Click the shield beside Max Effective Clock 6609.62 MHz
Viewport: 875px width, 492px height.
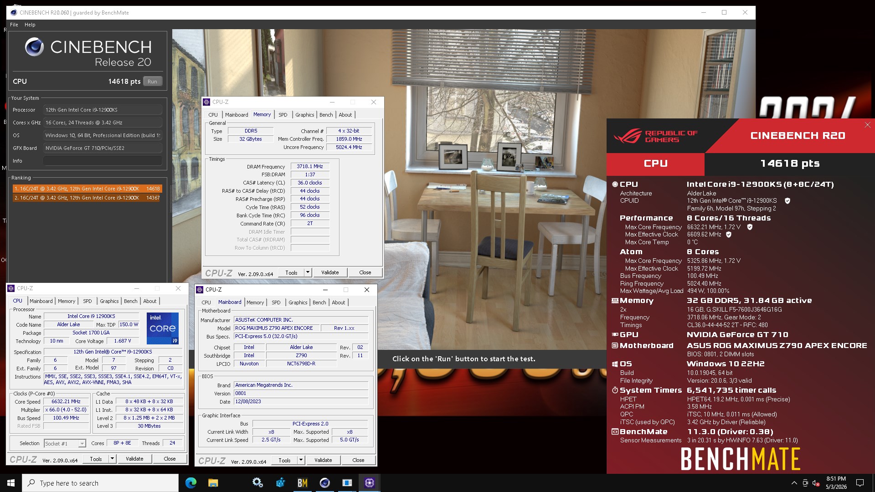[729, 235]
